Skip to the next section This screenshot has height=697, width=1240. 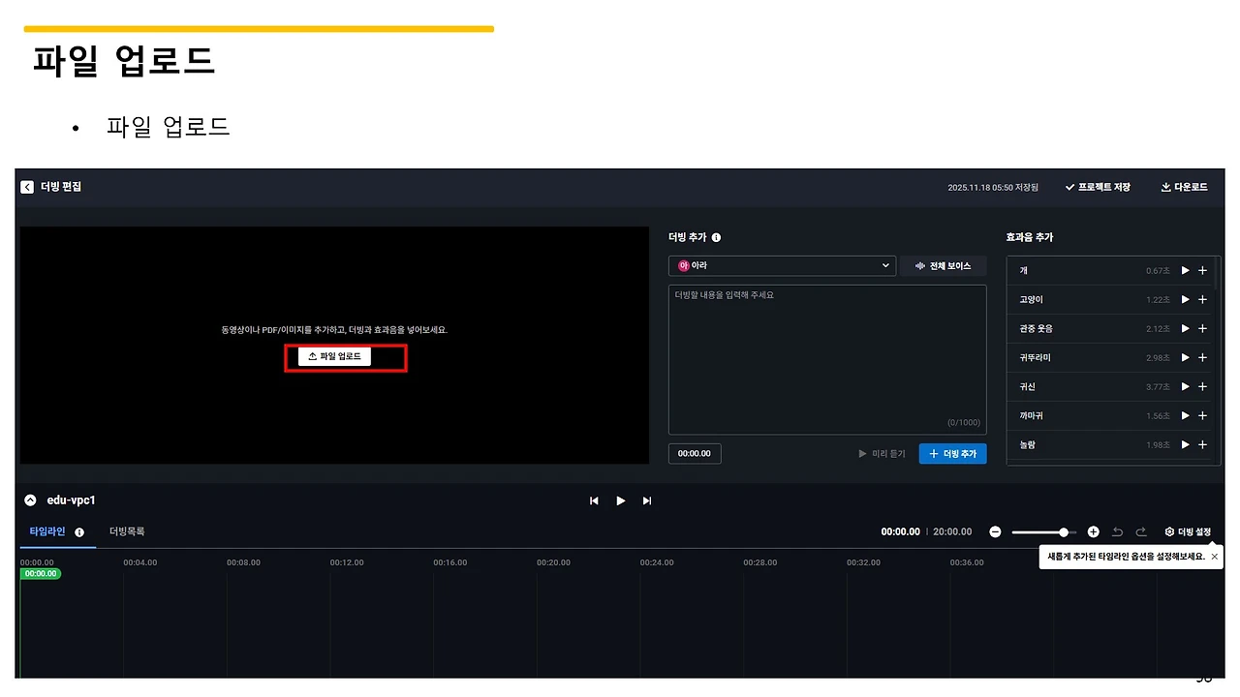pyautogui.click(x=647, y=500)
